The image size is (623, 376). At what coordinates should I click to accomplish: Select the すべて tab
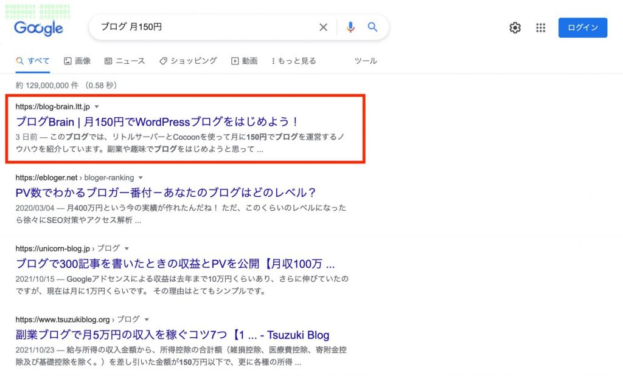click(x=33, y=61)
